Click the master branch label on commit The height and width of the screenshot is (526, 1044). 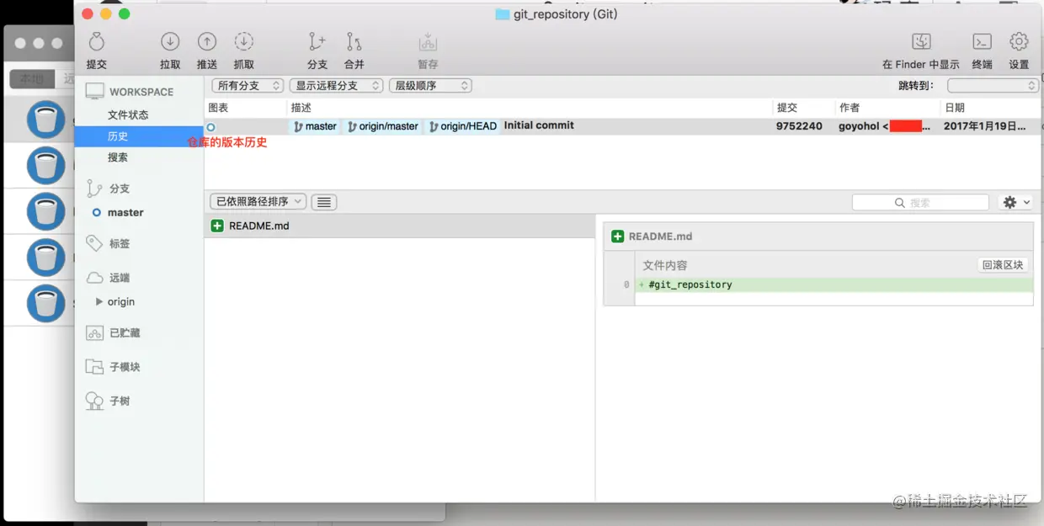click(x=315, y=126)
